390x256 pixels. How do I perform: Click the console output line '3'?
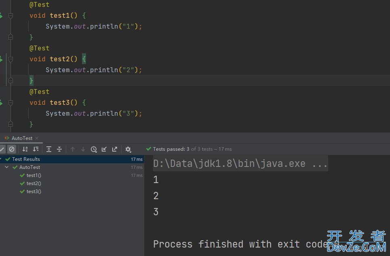(x=156, y=212)
